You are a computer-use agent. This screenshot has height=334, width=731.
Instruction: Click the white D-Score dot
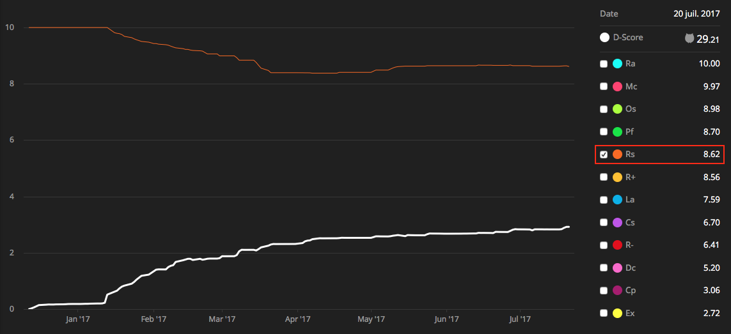[604, 38]
